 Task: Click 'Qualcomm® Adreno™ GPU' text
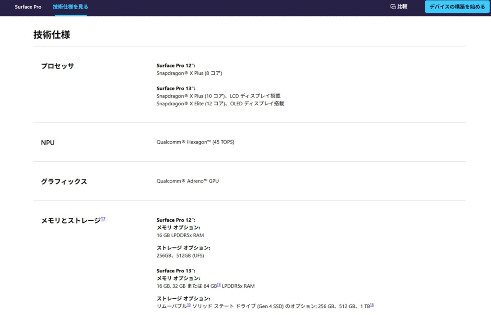(187, 181)
